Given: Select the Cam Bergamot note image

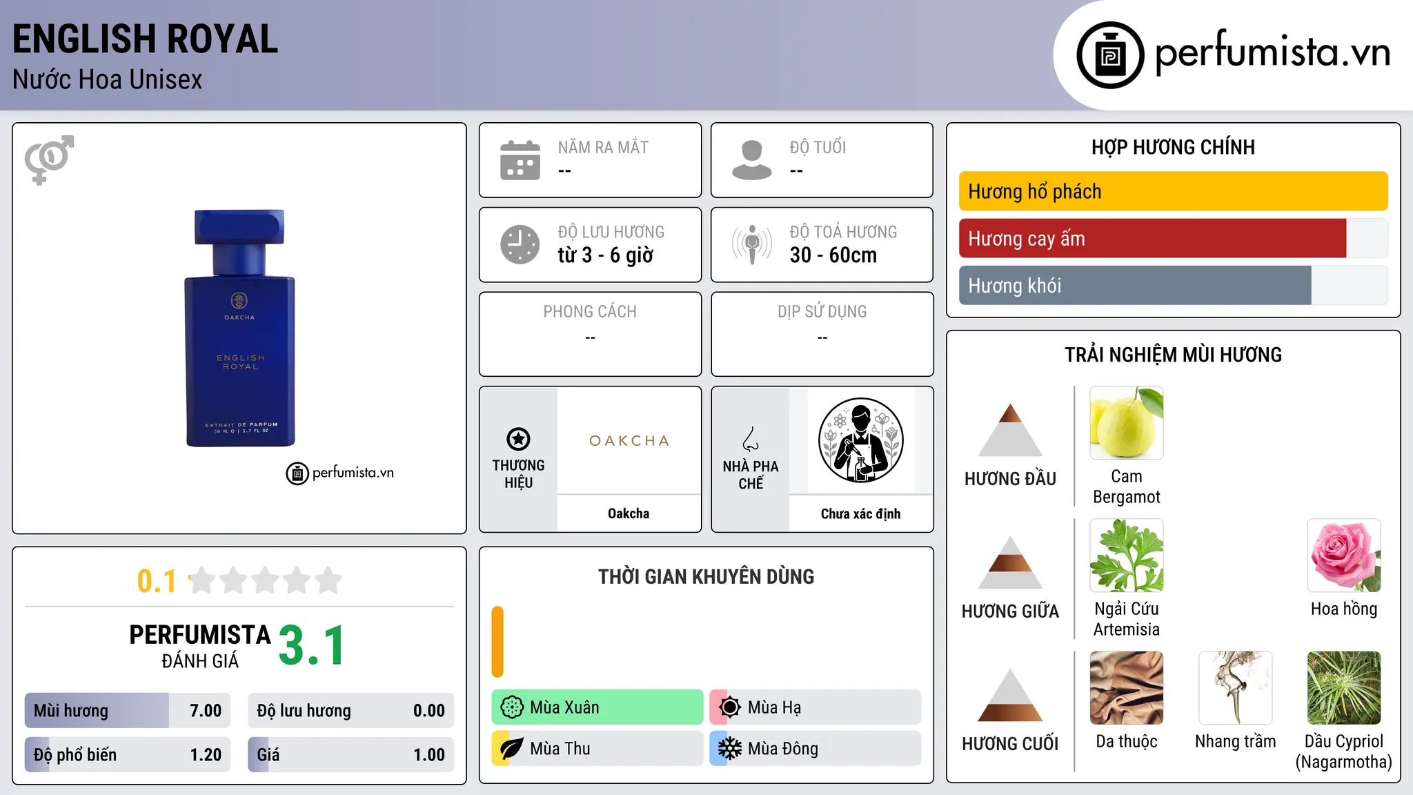Looking at the screenshot, I should (1127, 423).
